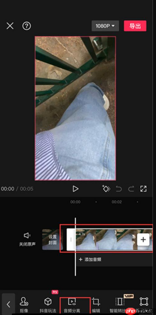Tap the red 导出 export button
156x315 pixels.
coord(135,26)
